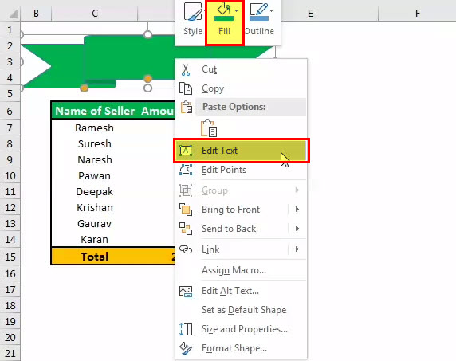
Task: Click the Link chain icon
Action: click(186, 249)
